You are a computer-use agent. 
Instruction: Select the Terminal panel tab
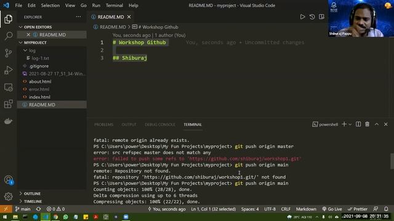coord(193,125)
